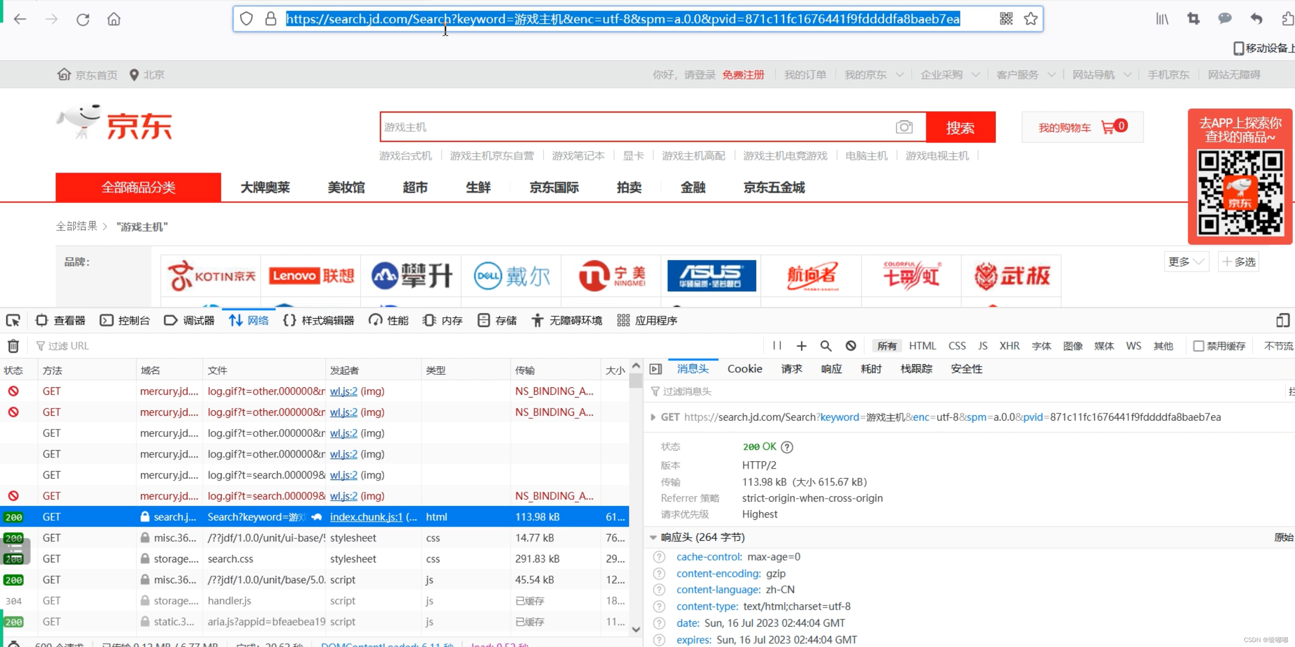Click the red 搜索 button
Screen dimensions: 1295x647
pos(960,128)
